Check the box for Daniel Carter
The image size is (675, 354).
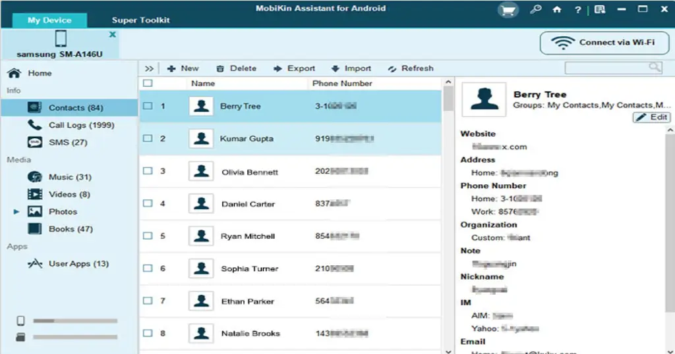148,203
